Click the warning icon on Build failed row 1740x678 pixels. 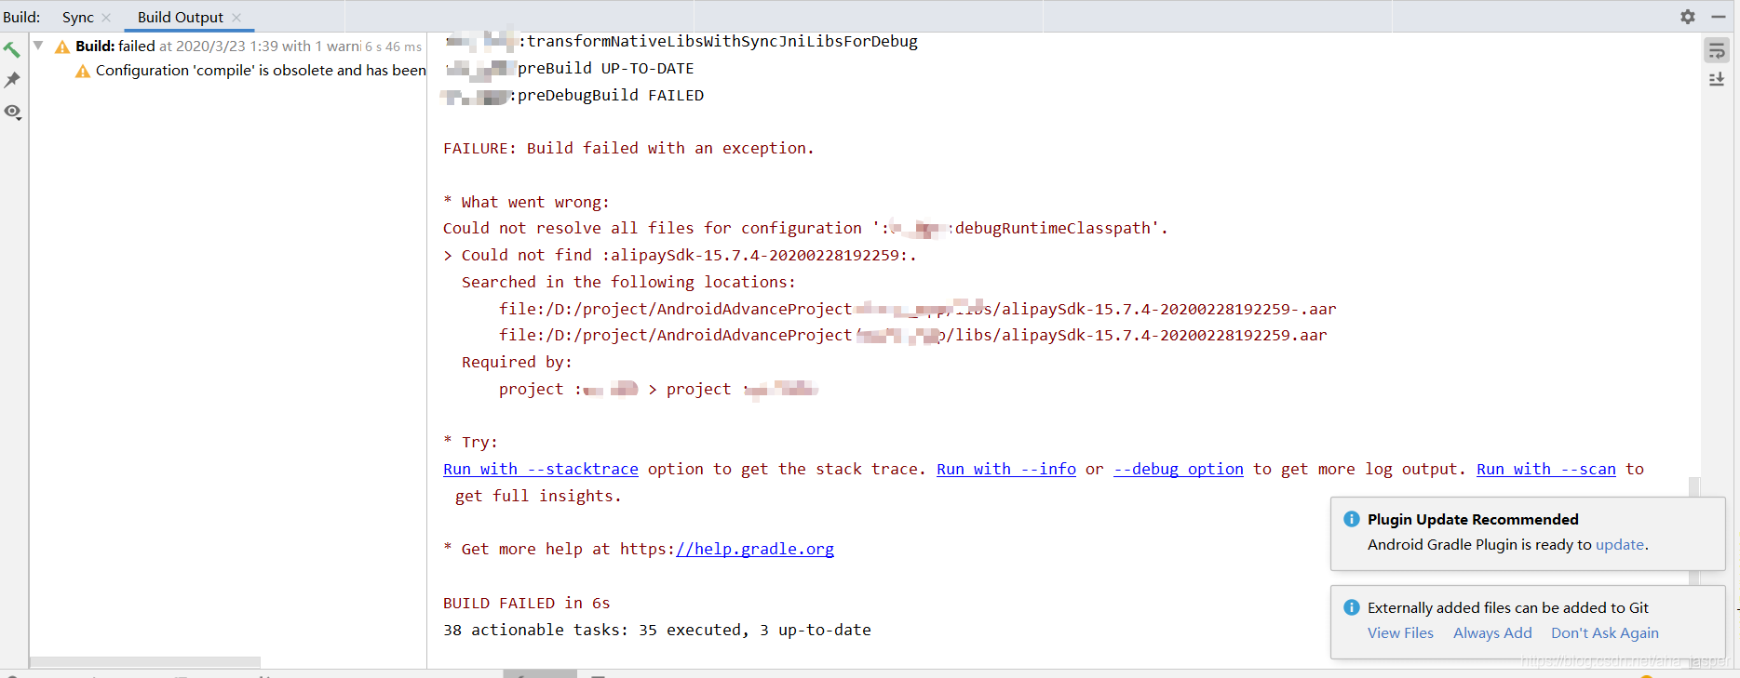[62, 47]
